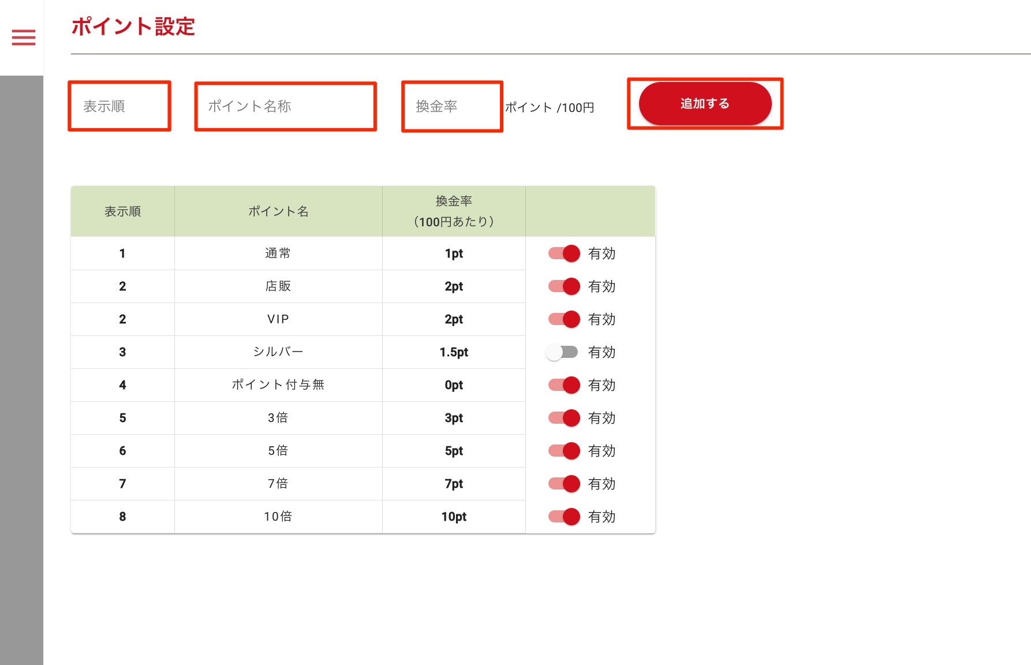Click the 表示順 column header
The height and width of the screenshot is (665, 1031).
[x=122, y=211]
